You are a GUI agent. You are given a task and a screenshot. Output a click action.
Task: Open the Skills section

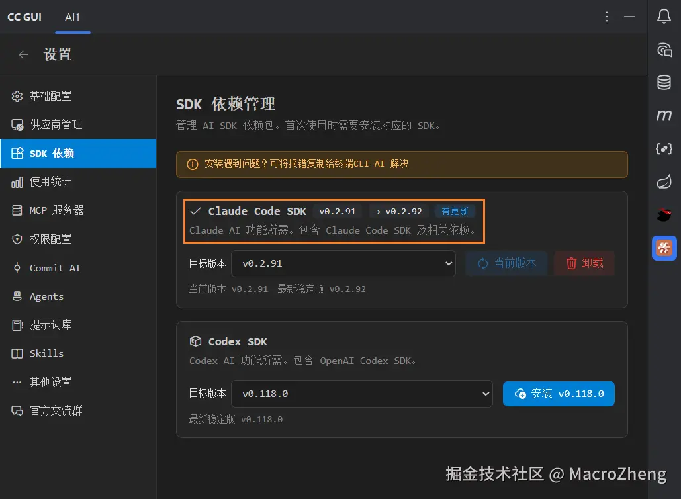(78, 353)
